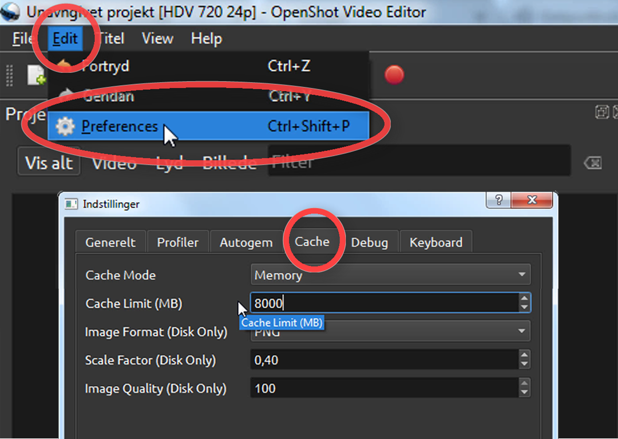Close the Indstillinger dialog

pos(532,200)
